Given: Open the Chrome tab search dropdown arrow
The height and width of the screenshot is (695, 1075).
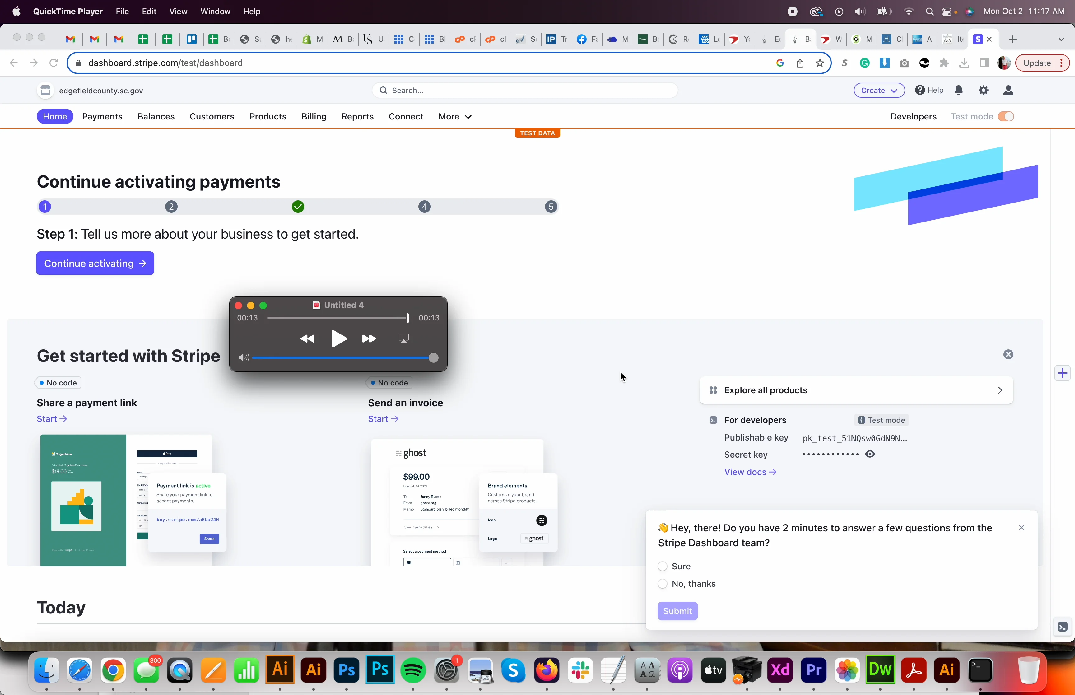Looking at the screenshot, I should (1061, 39).
